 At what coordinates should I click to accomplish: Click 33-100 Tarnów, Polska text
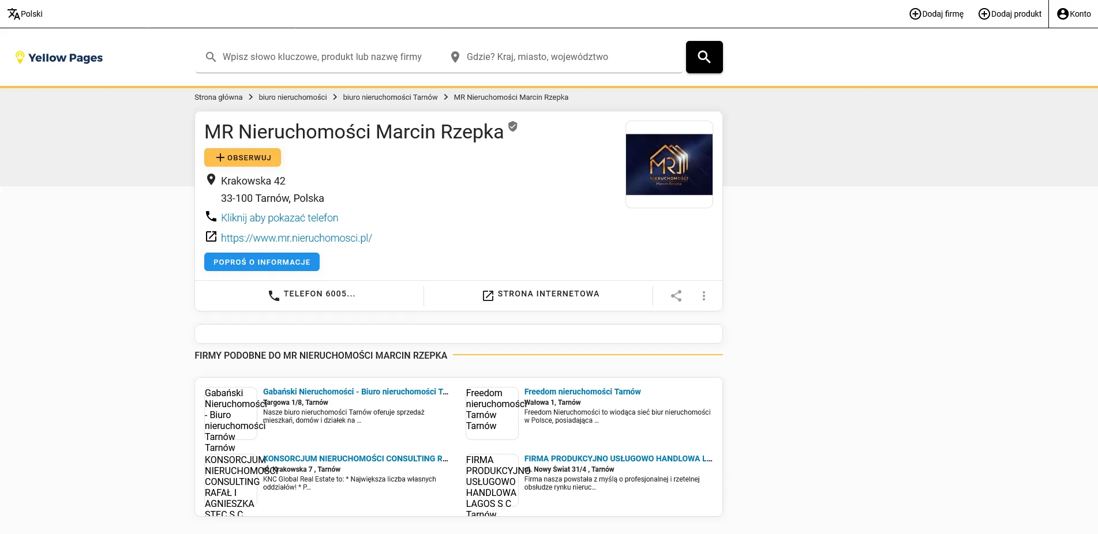click(x=272, y=198)
